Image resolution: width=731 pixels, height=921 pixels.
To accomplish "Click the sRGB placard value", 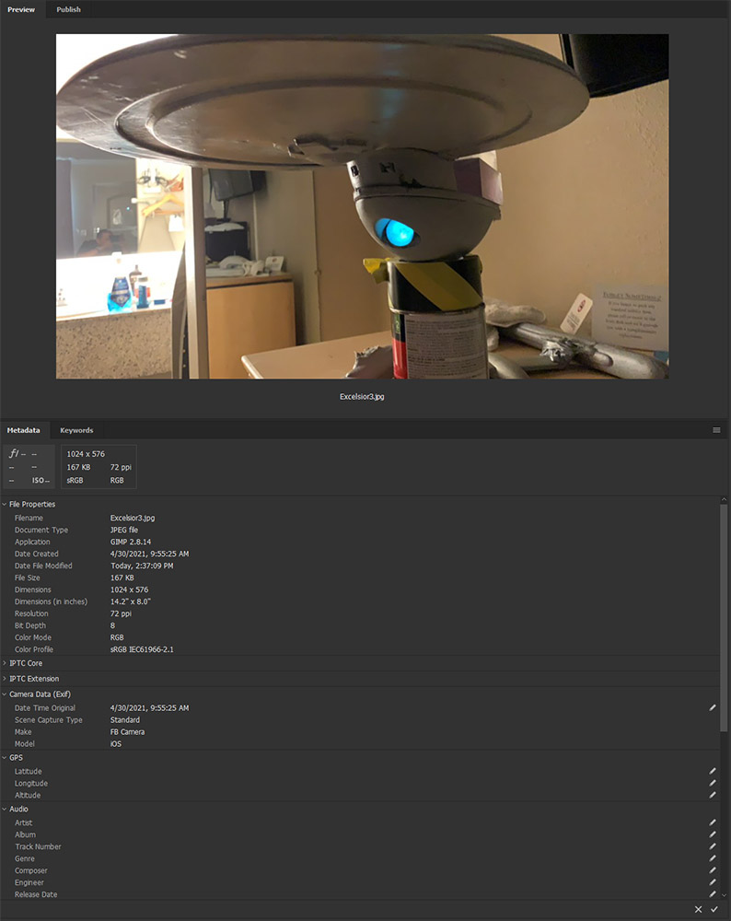I will 75,480.
